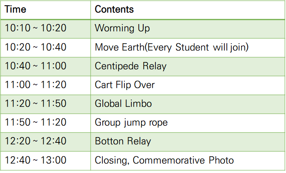Click the 12:40 ~ 13:00 time cell
Image resolution: width=286 pixels, height=173 pixels.
coord(35,160)
